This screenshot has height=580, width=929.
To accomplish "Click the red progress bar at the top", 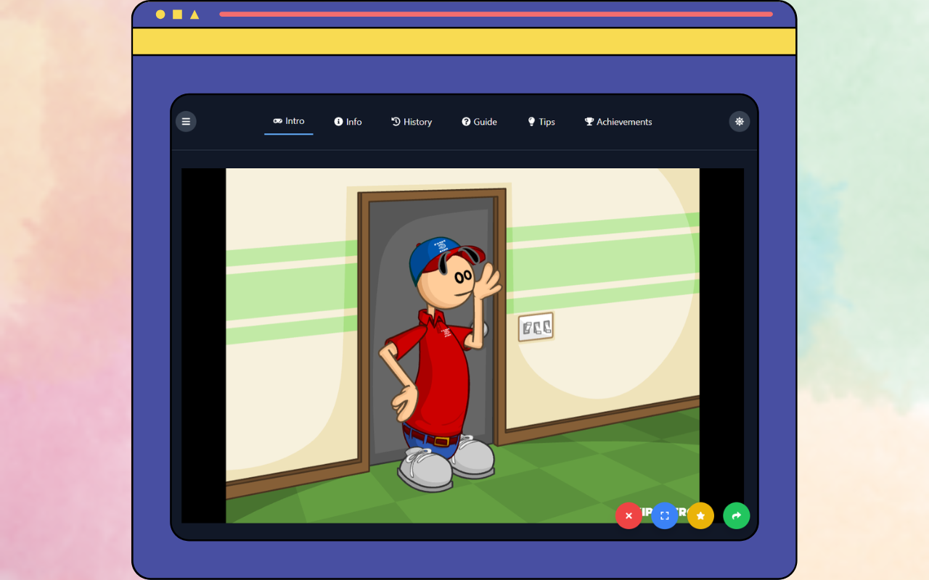I will pos(496,14).
